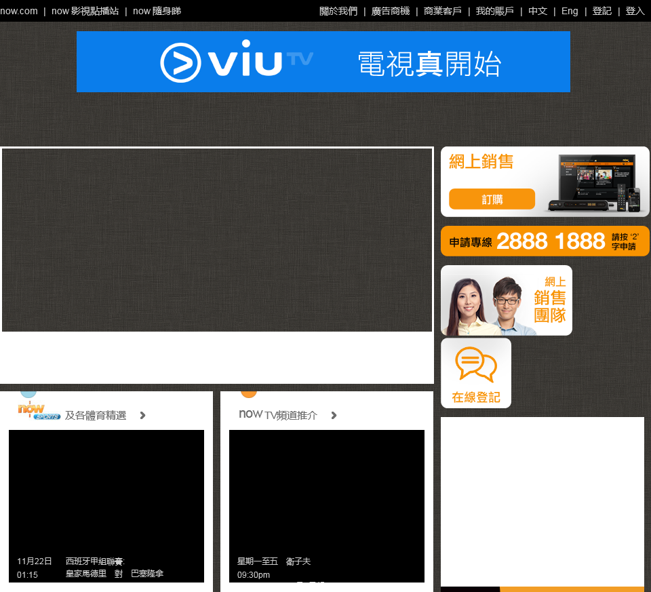Open 廣告商機 menu item

pos(391,11)
